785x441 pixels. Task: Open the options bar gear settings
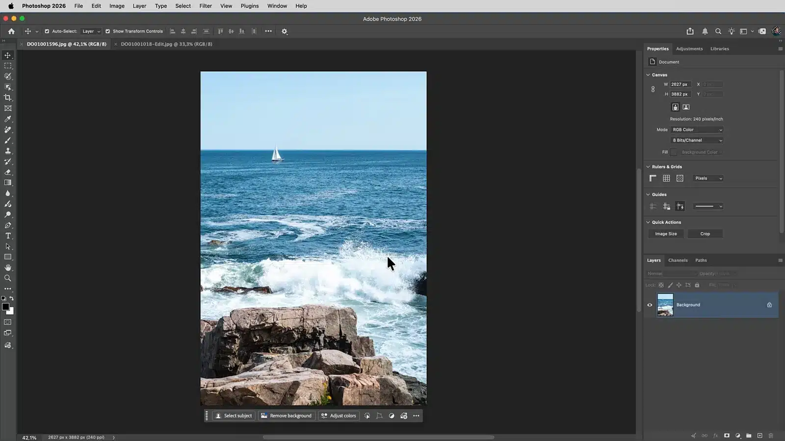point(285,31)
